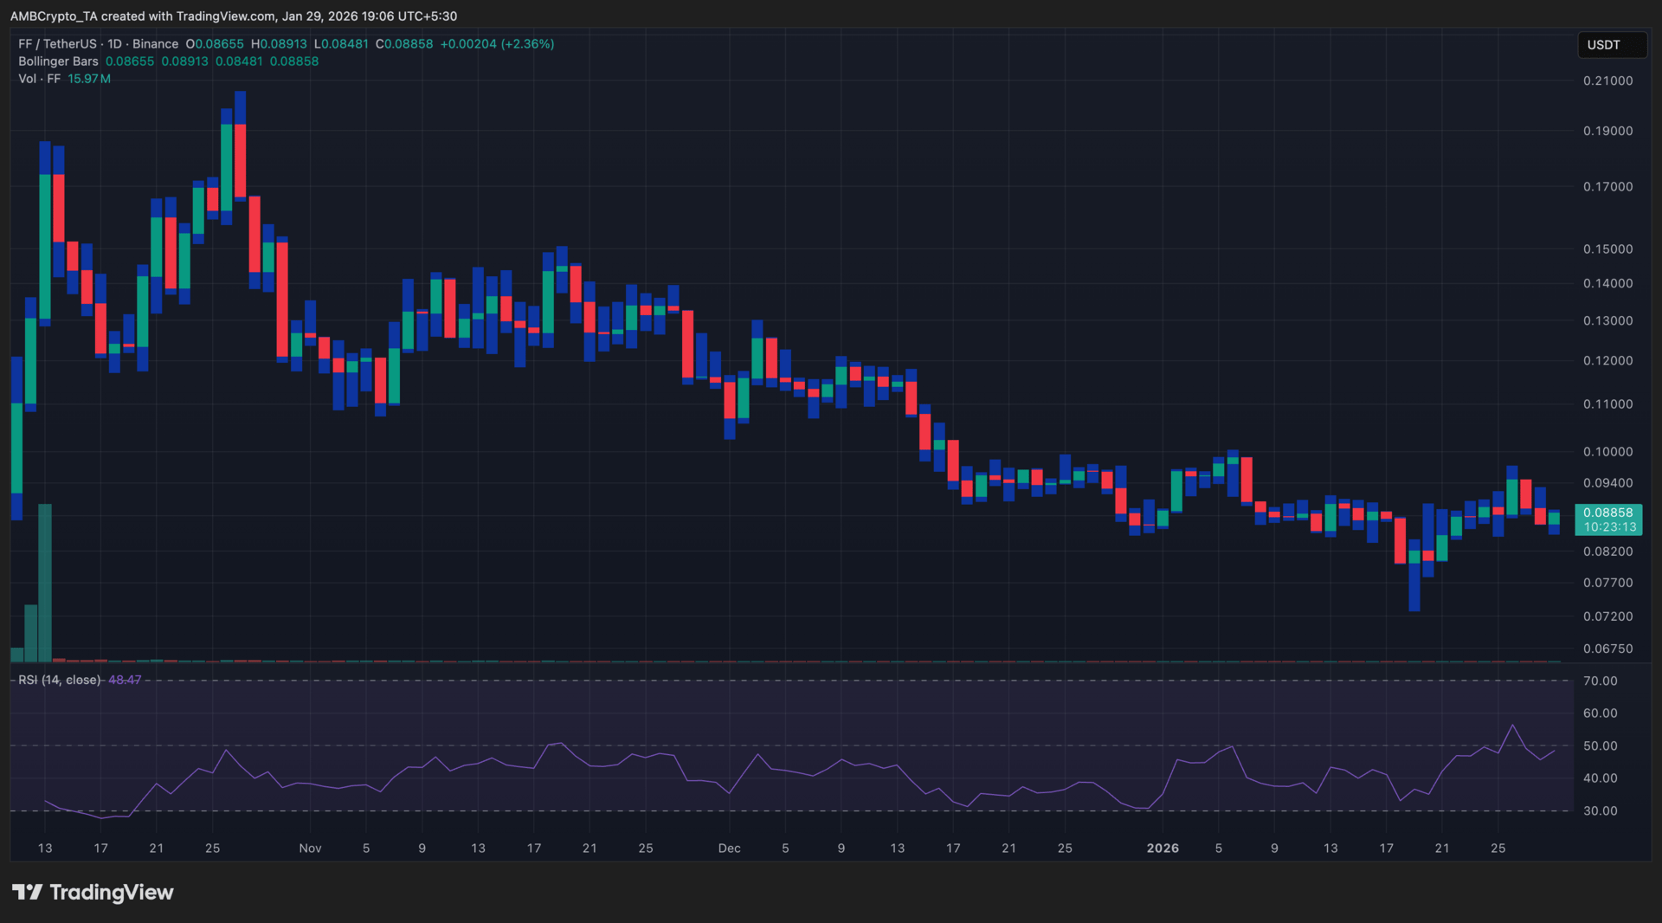Click the 0.14000 price axis label

point(1607,283)
